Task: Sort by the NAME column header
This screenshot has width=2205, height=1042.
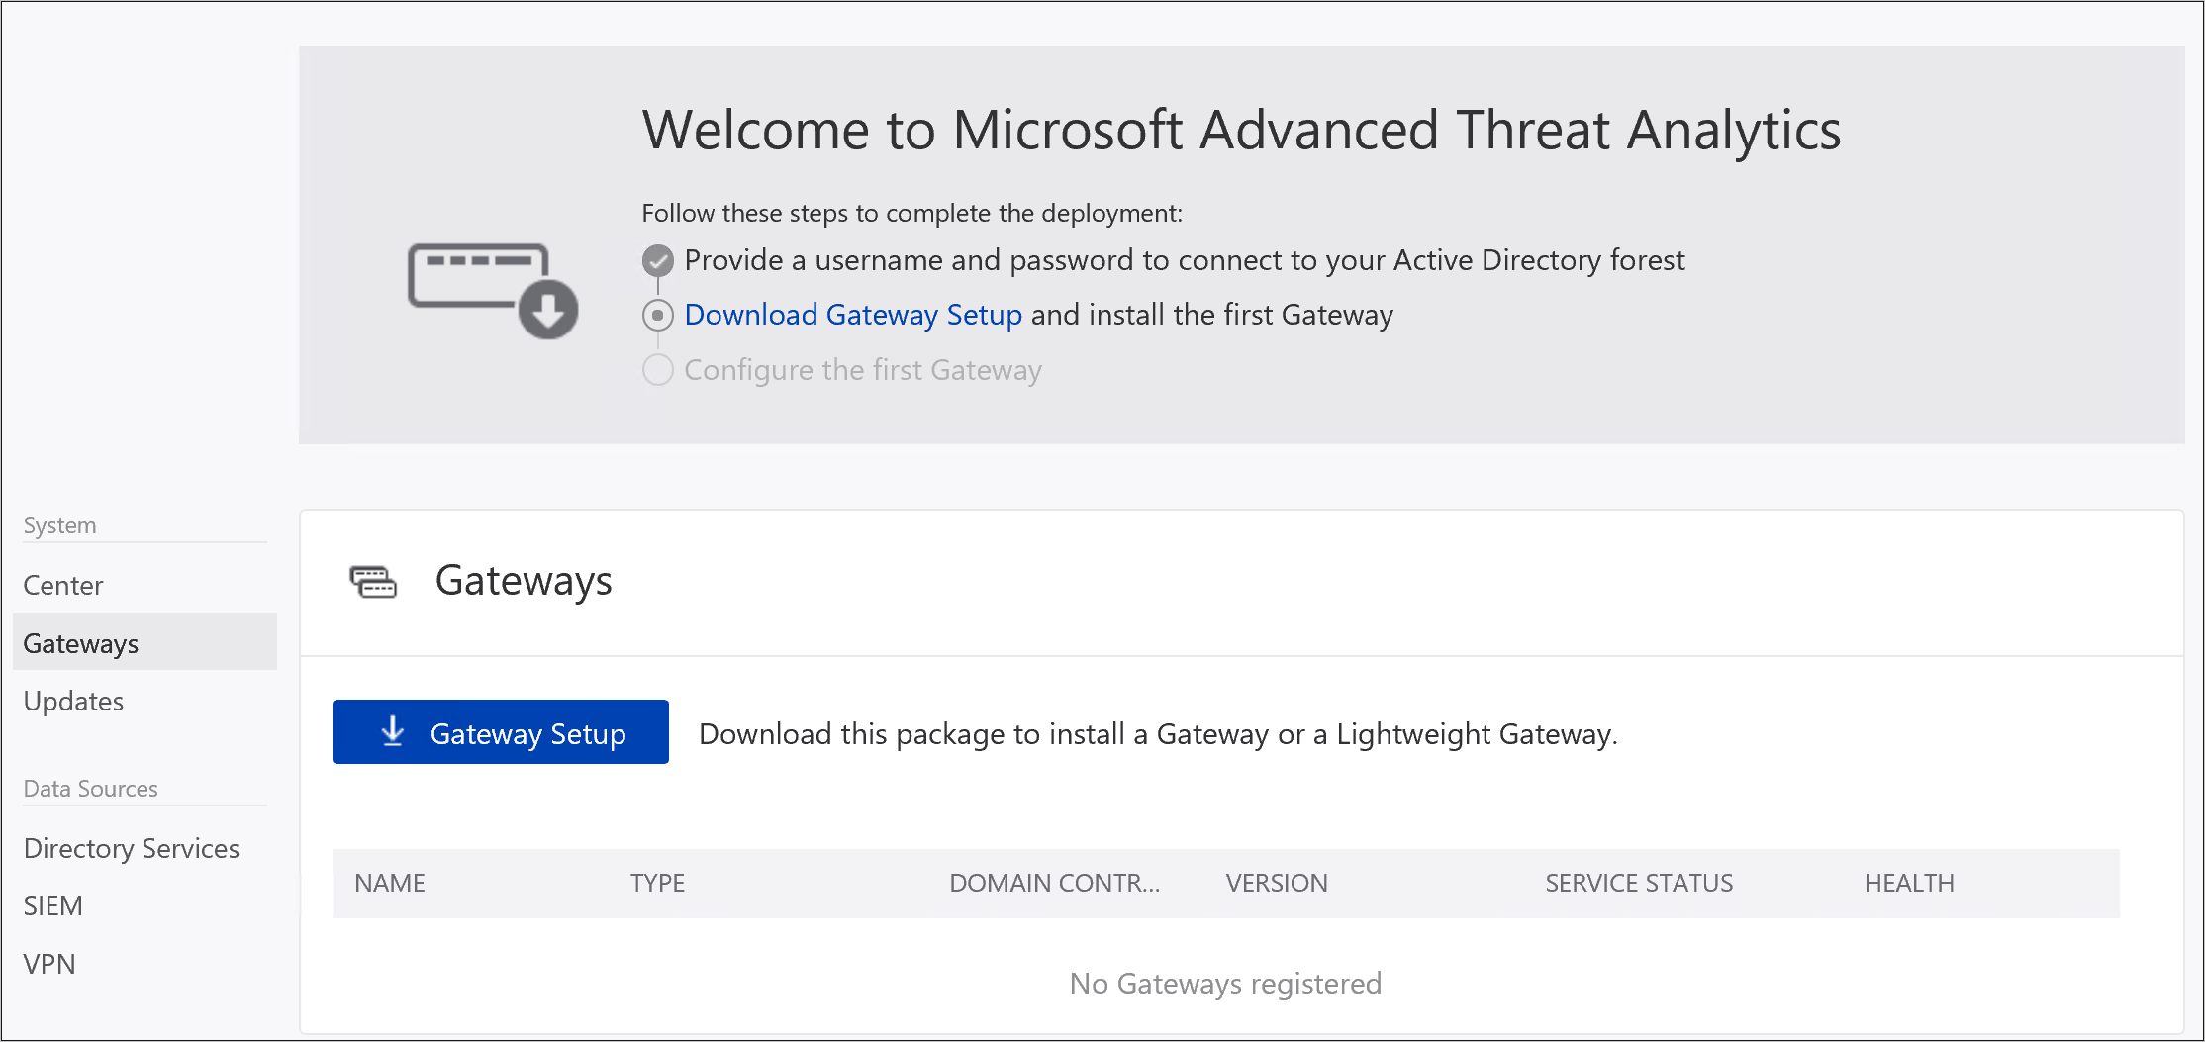Action: pyautogui.click(x=390, y=883)
